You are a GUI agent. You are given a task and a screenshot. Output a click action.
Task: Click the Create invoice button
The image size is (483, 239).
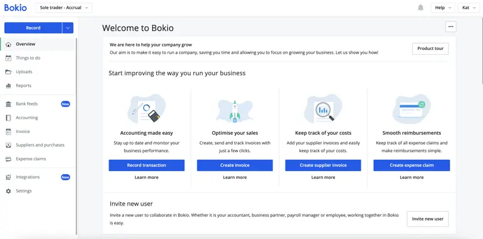tap(235, 165)
